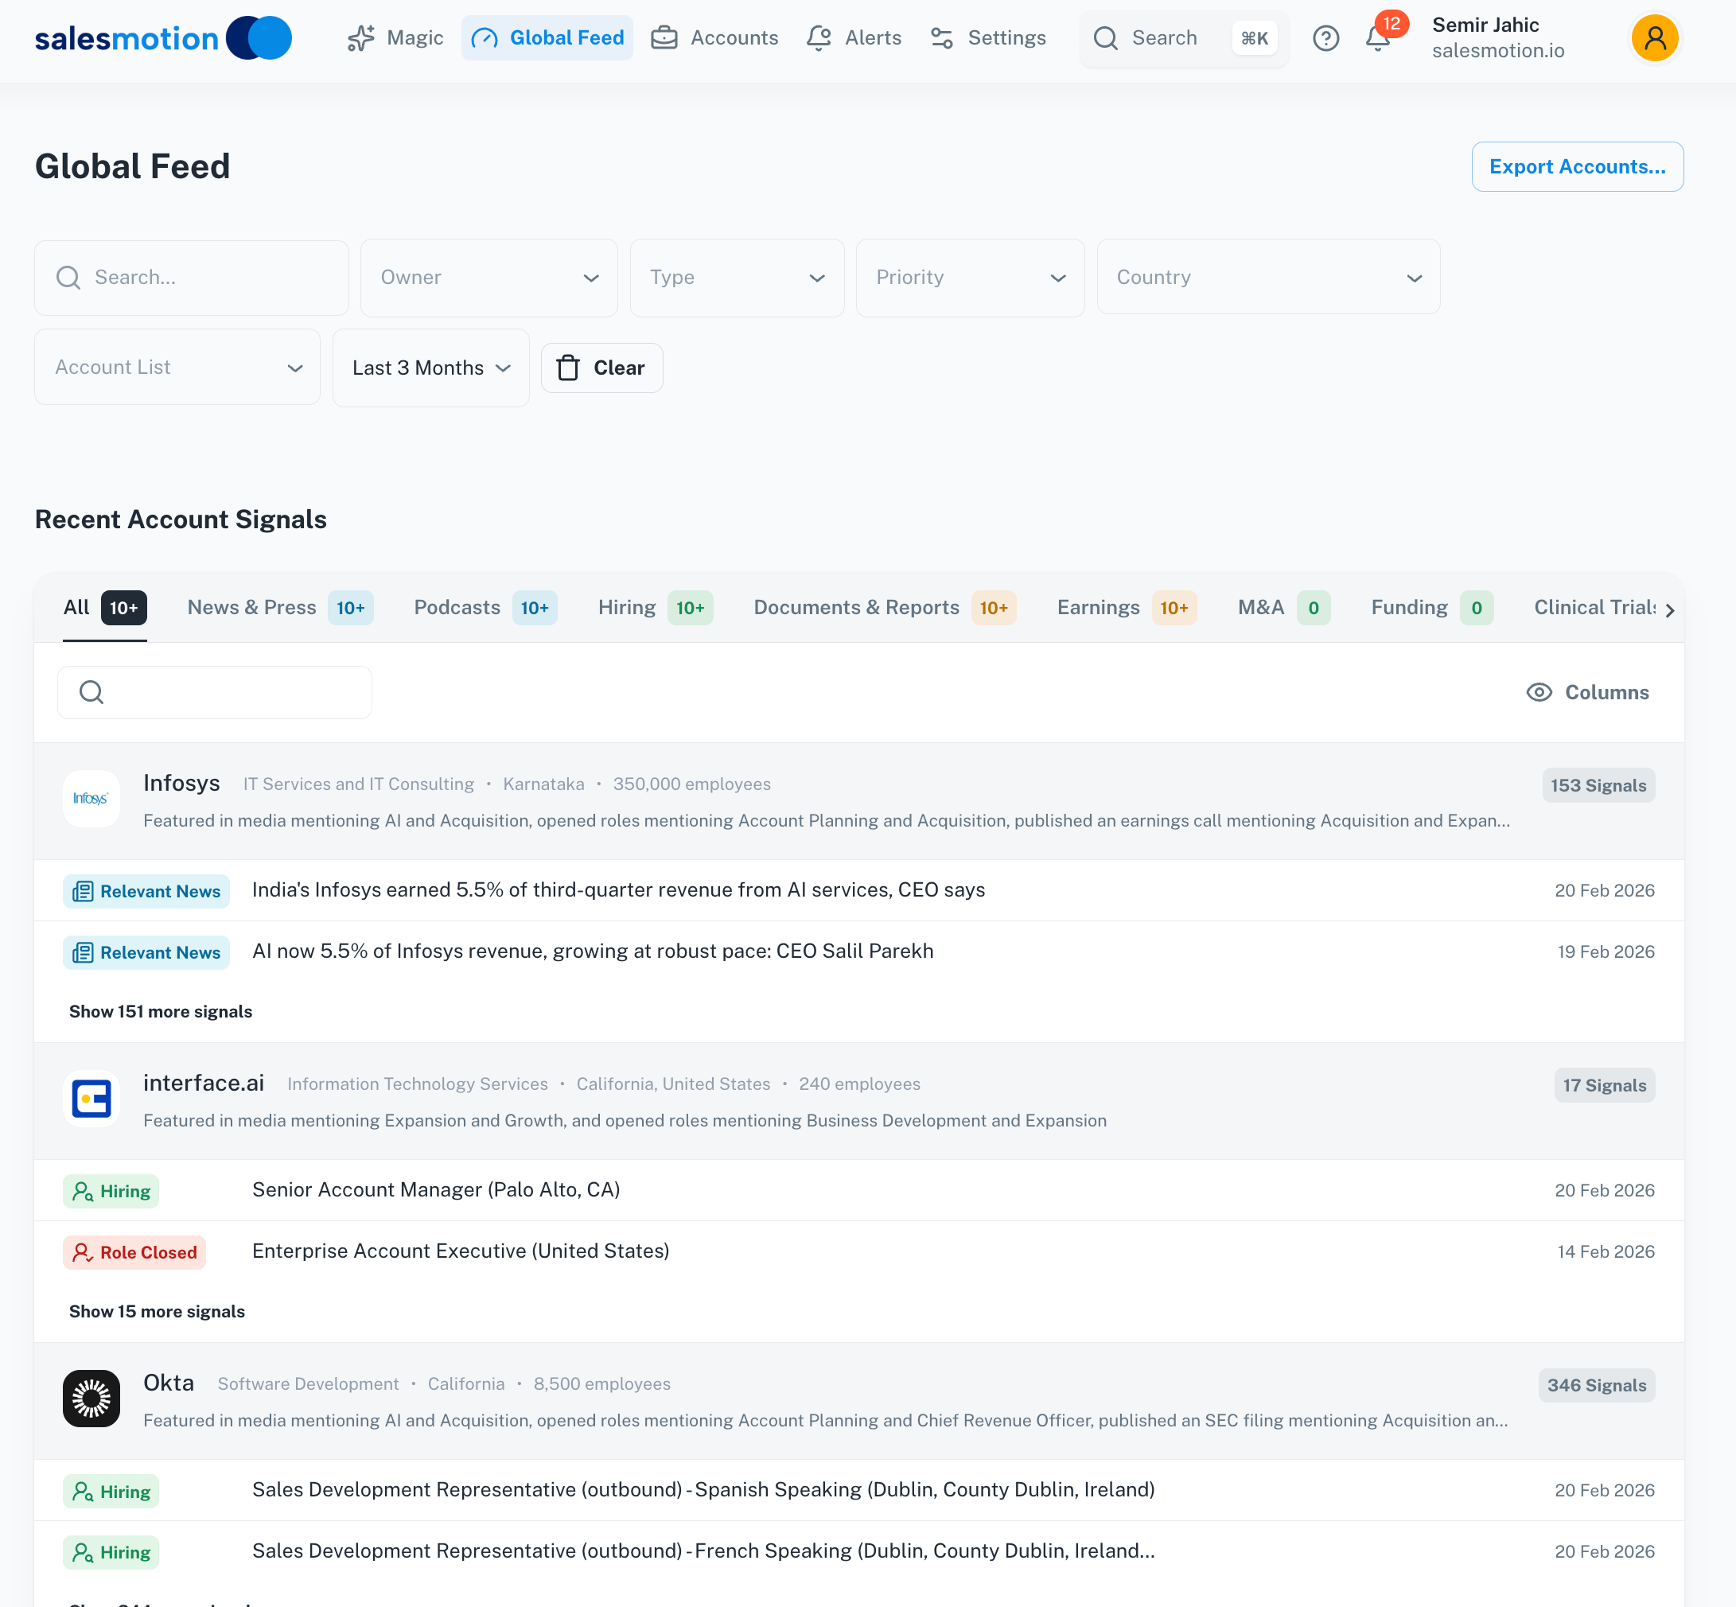Expand the Country filter dropdown
1736x1607 pixels.
(1267, 278)
